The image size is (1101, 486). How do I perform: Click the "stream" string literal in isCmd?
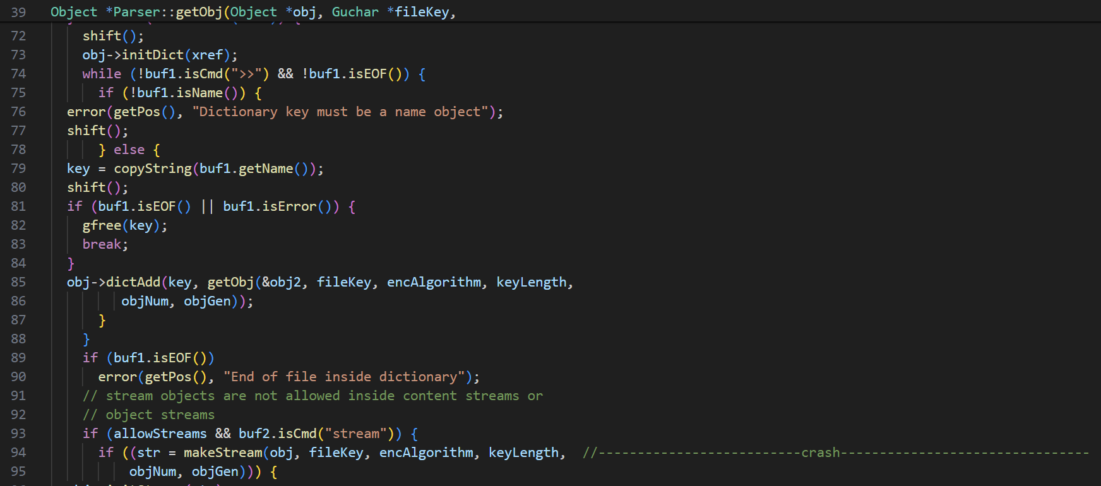point(355,434)
